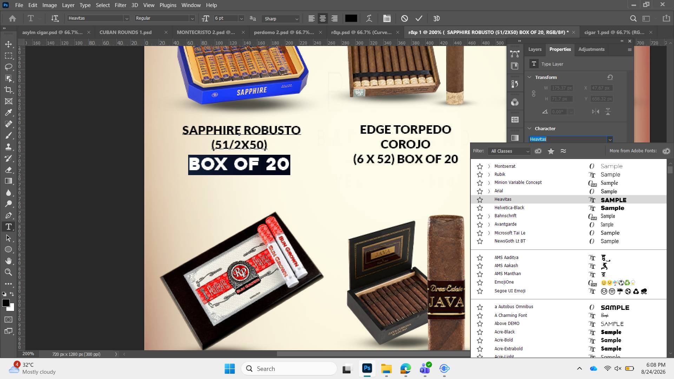The height and width of the screenshot is (379, 674).
Task: Toggle the favorites-only font filter
Action: (551, 151)
